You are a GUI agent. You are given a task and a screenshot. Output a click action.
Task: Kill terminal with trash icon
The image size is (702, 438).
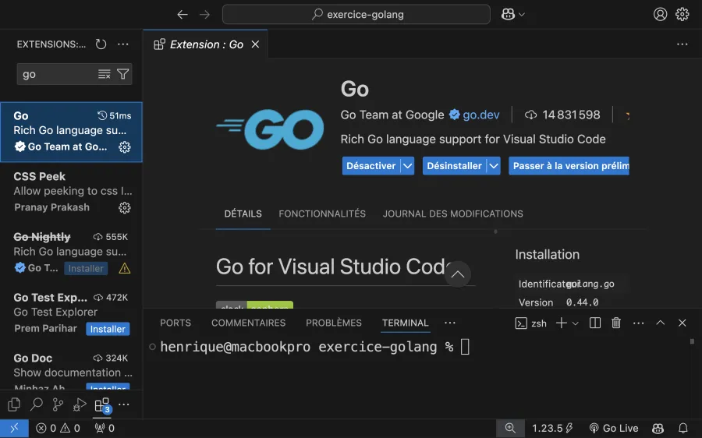(616, 323)
